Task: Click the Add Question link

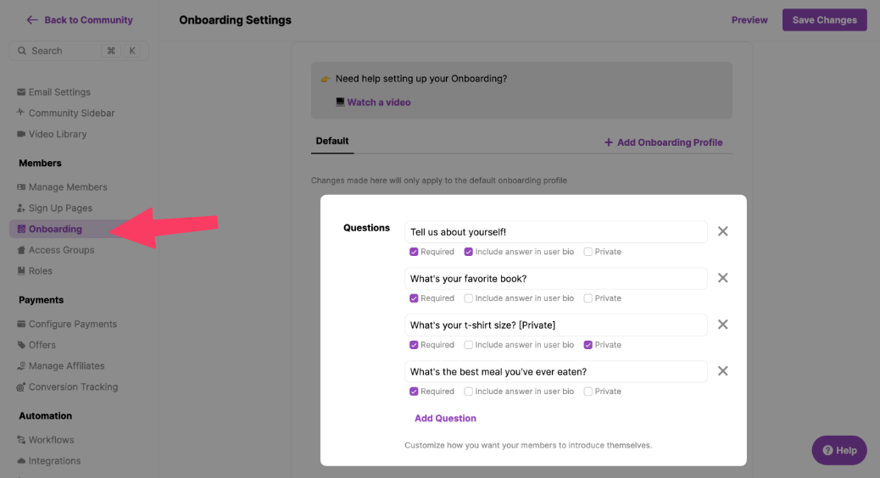Action: click(x=445, y=419)
